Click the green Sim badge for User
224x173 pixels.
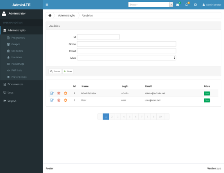click(207, 100)
